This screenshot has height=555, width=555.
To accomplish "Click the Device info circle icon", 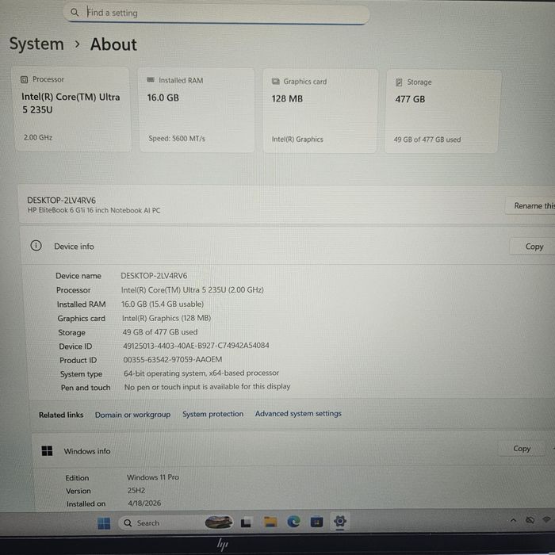I will [x=36, y=246].
